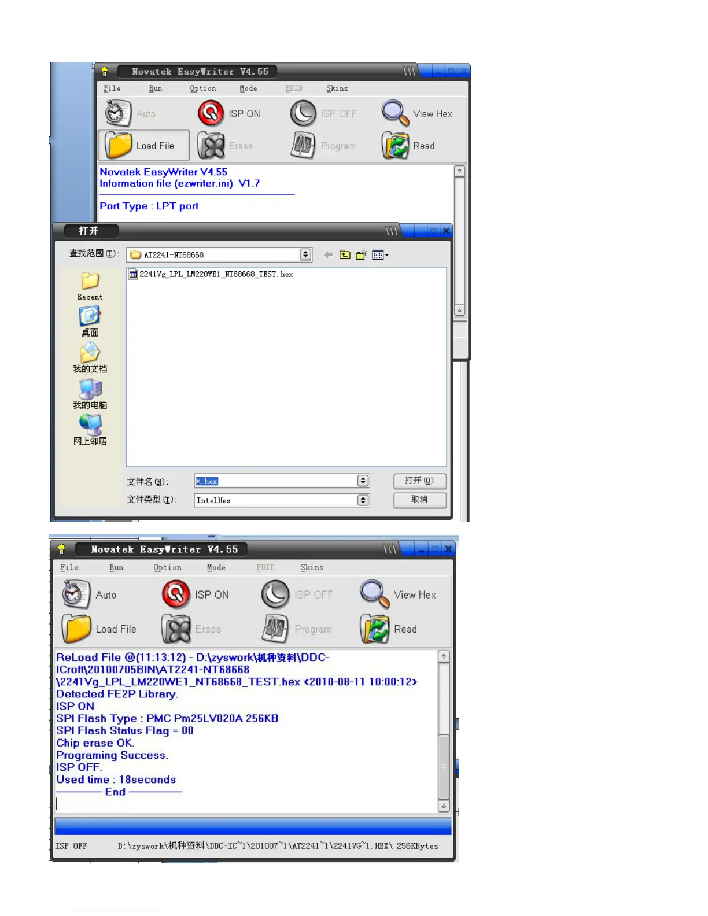Click scroll down arrow in upper log panel

pyautogui.click(x=459, y=310)
